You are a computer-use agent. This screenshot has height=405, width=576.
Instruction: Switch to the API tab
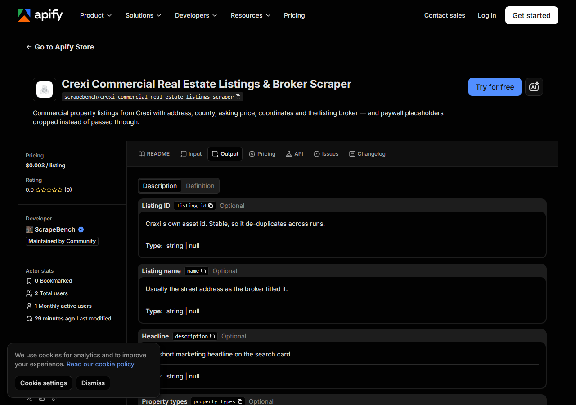pos(294,154)
